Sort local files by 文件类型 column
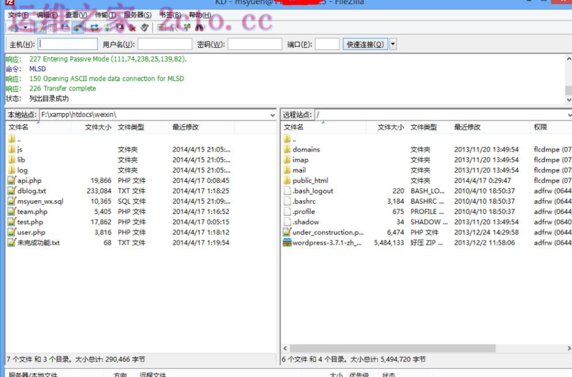 pyautogui.click(x=141, y=127)
